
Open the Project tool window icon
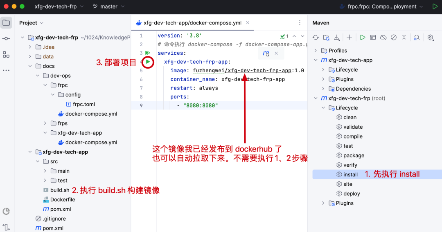[x=6, y=23]
